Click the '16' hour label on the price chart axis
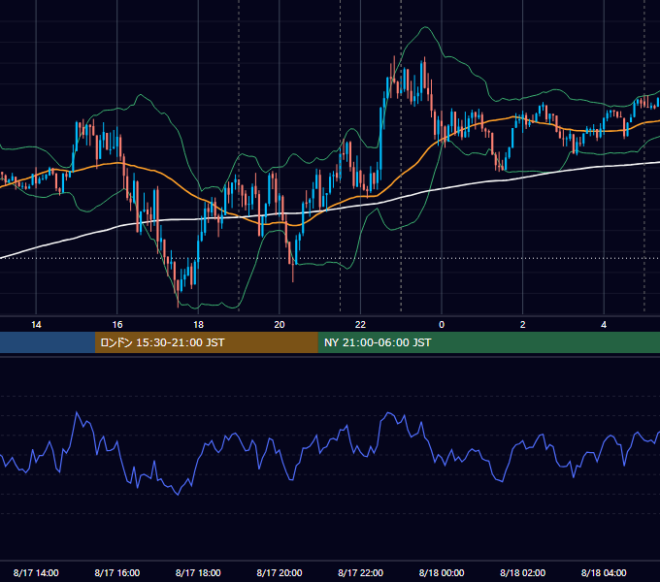 click(117, 324)
